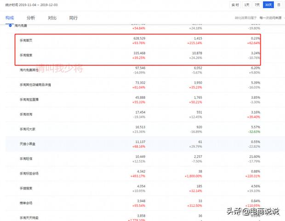Click the visitor count 45,888
This screenshot has height=221, width=285.
pyautogui.click(x=140, y=97)
